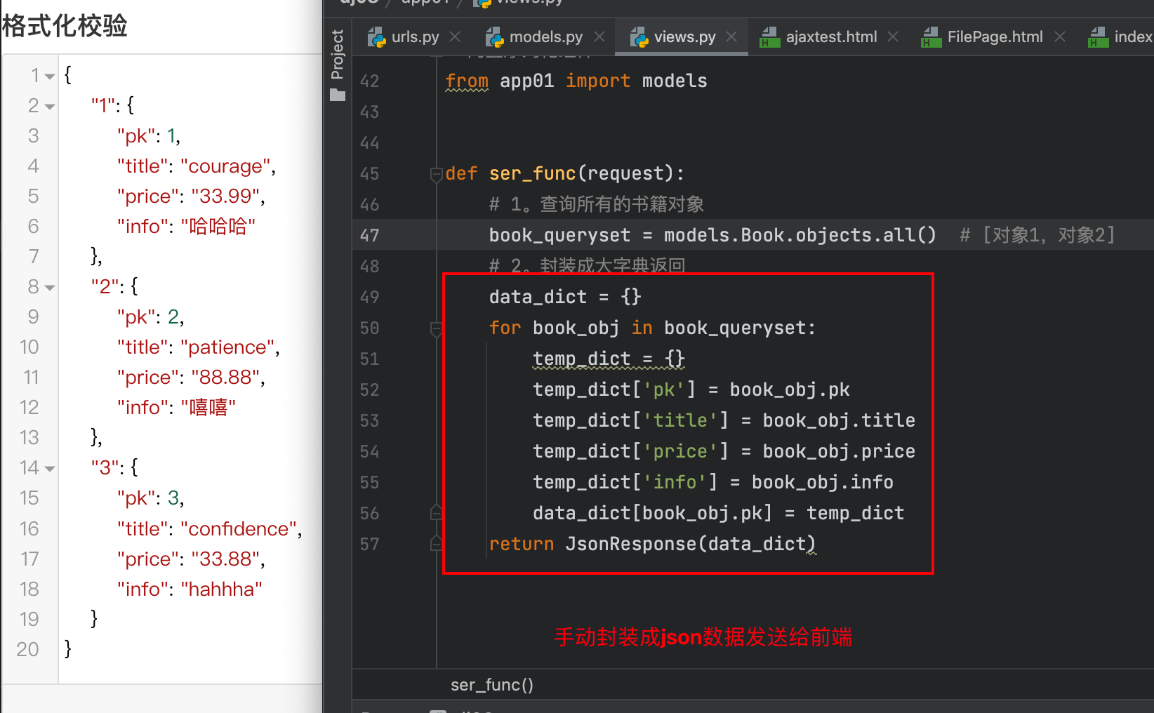1154x713 pixels.
Task: Click the temp_dict = {} line
Action: [609, 359]
